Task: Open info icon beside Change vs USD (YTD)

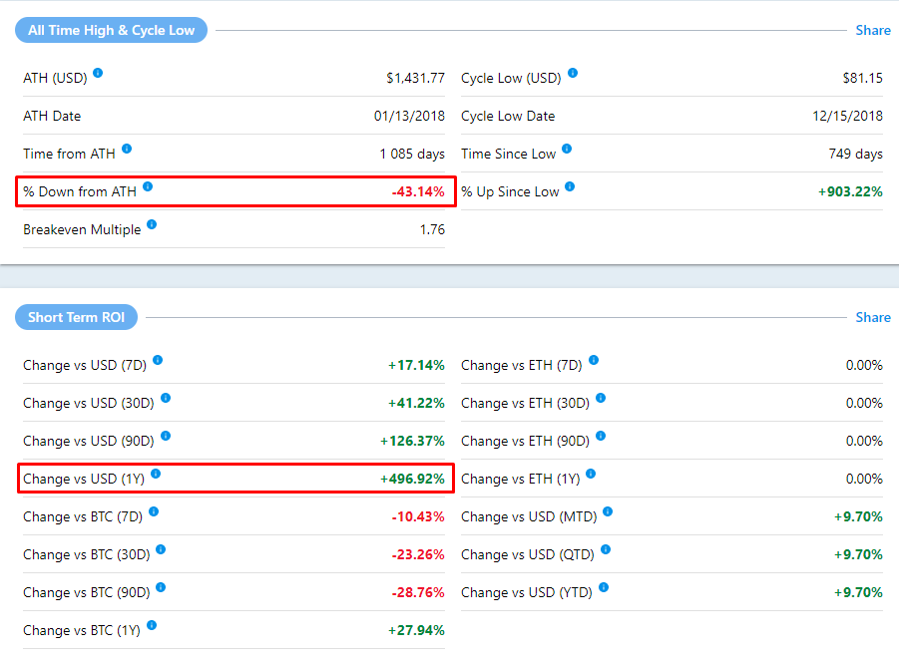Action: [604, 588]
